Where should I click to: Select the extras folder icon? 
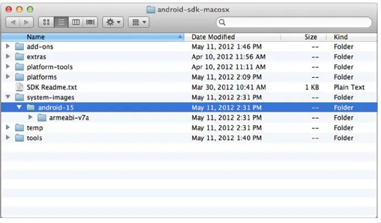[x=19, y=57]
